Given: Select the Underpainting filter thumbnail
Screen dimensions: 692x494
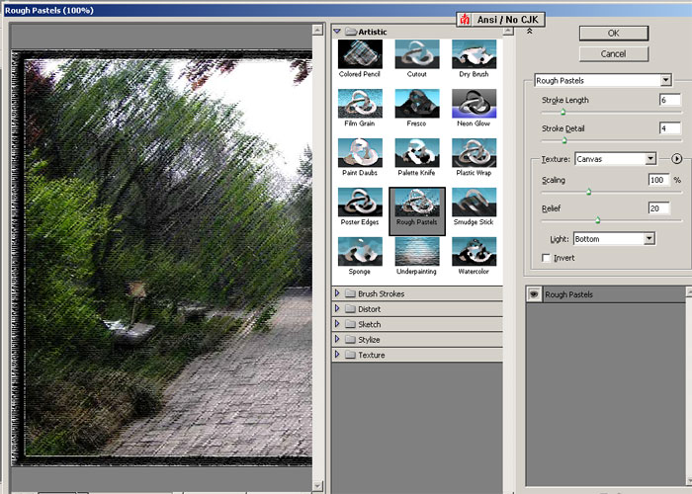Looking at the screenshot, I should click(416, 252).
